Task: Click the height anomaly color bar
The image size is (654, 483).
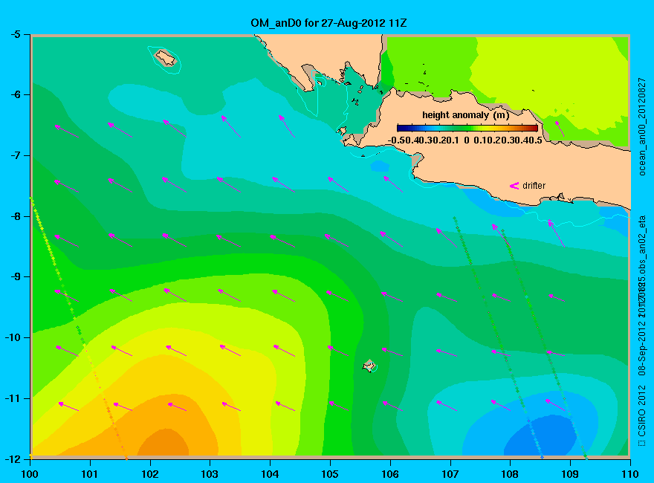Action: click(x=467, y=128)
